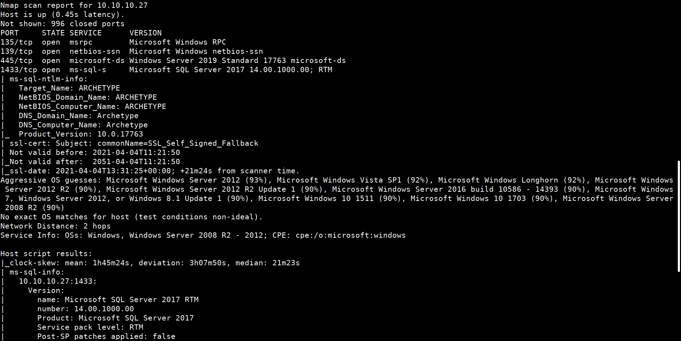The width and height of the screenshot is (681, 341).
Task: Click the 'Network Distance' line
Action: click(x=55, y=226)
